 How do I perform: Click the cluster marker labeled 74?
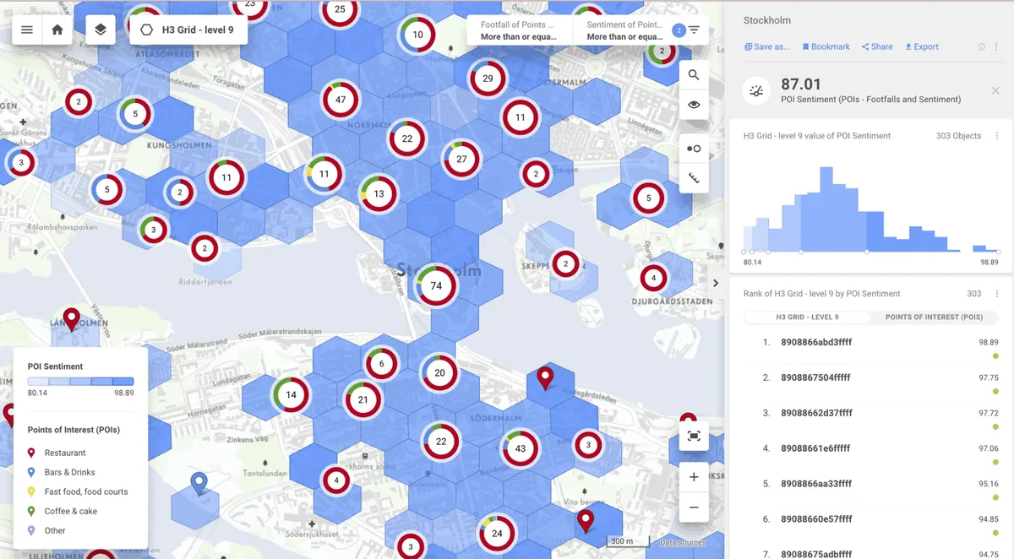click(436, 286)
